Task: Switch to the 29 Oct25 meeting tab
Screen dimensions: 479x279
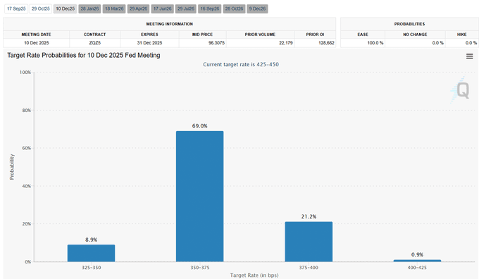Action: point(41,9)
